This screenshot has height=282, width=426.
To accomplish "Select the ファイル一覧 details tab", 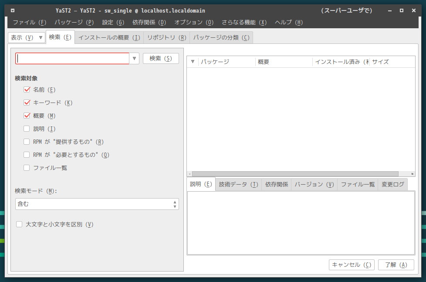I will coord(358,185).
